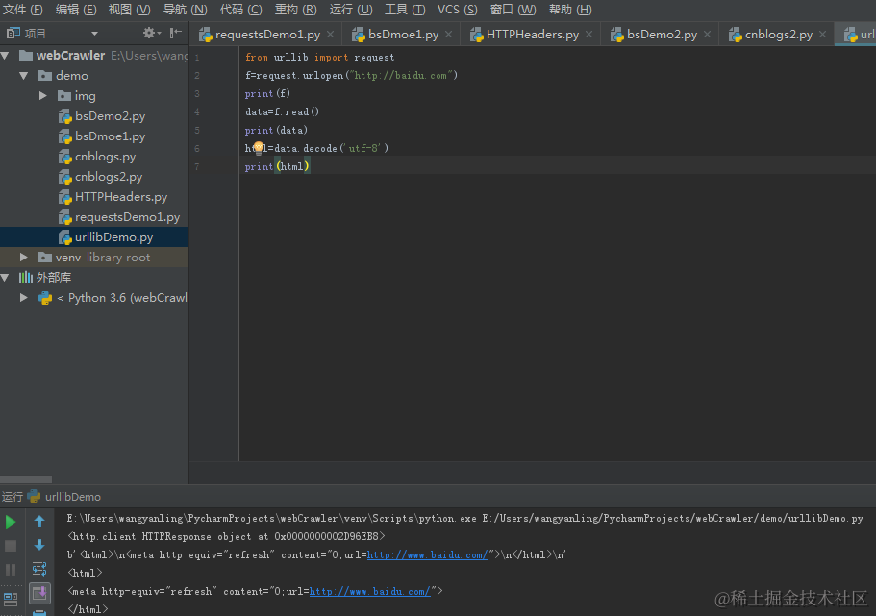Click the hide project panel icon
Image resolution: width=876 pixels, height=616 pixels.
pyautogui.click(x=176, y=33)
